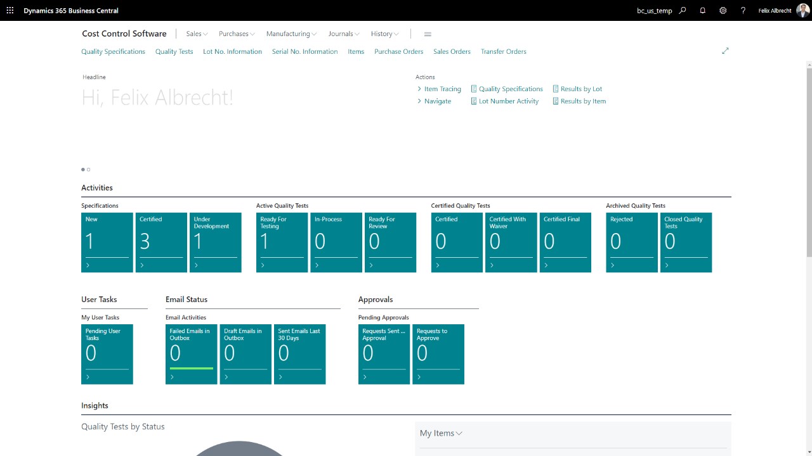Click the help question mark icon
Viewport: 812px width, 456px height.
tap(743, 11)
